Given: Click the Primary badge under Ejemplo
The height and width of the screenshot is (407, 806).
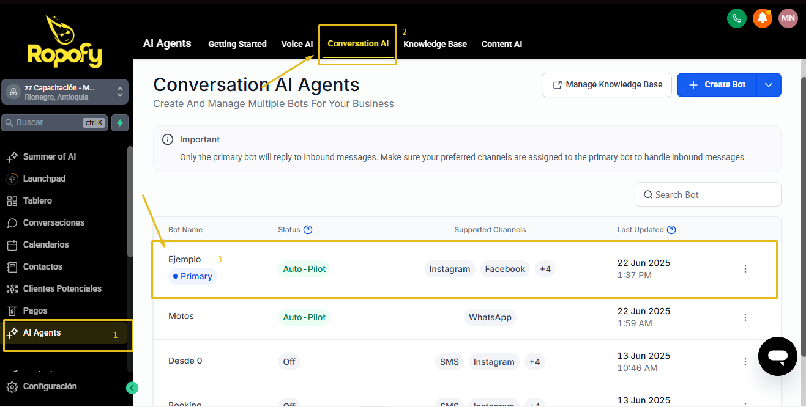Looking at the screenshot, I should pos(193,276).
